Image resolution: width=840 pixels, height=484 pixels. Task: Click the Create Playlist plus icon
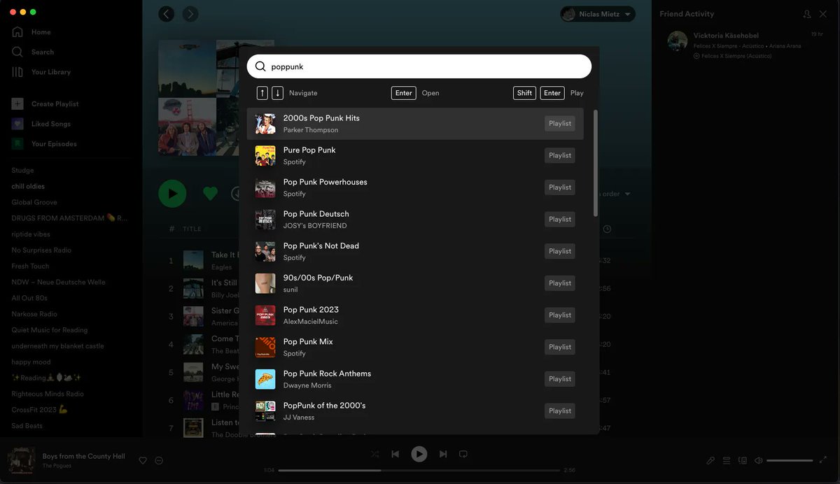pyautogui.click(x=17, y=104)
